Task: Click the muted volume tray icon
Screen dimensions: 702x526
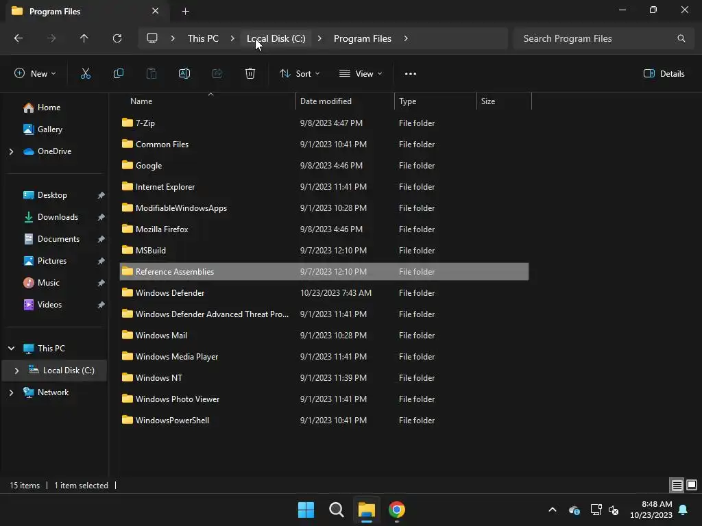Action: click(x=614, y=510)
